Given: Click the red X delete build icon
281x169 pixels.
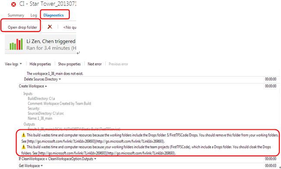Looking at the screenshot, I should (50, 27).
